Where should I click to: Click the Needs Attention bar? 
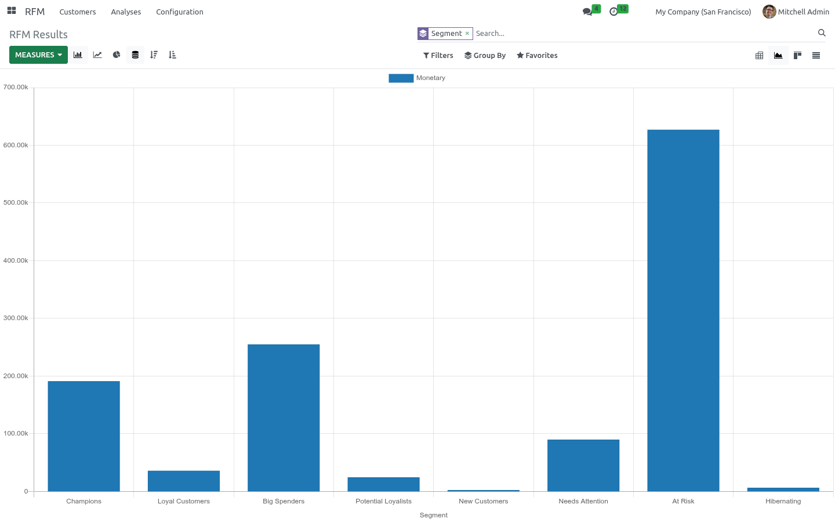click(583, 465)
